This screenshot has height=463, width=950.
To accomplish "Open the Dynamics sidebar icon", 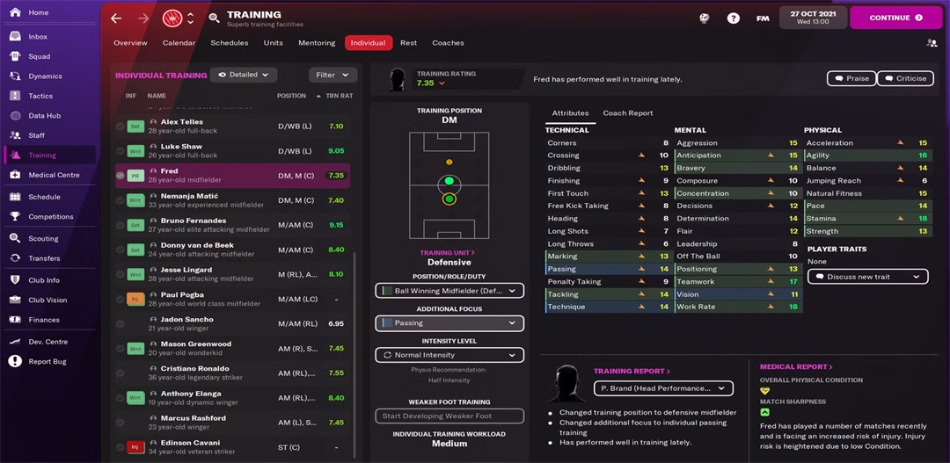I will [x=15, y=76].
